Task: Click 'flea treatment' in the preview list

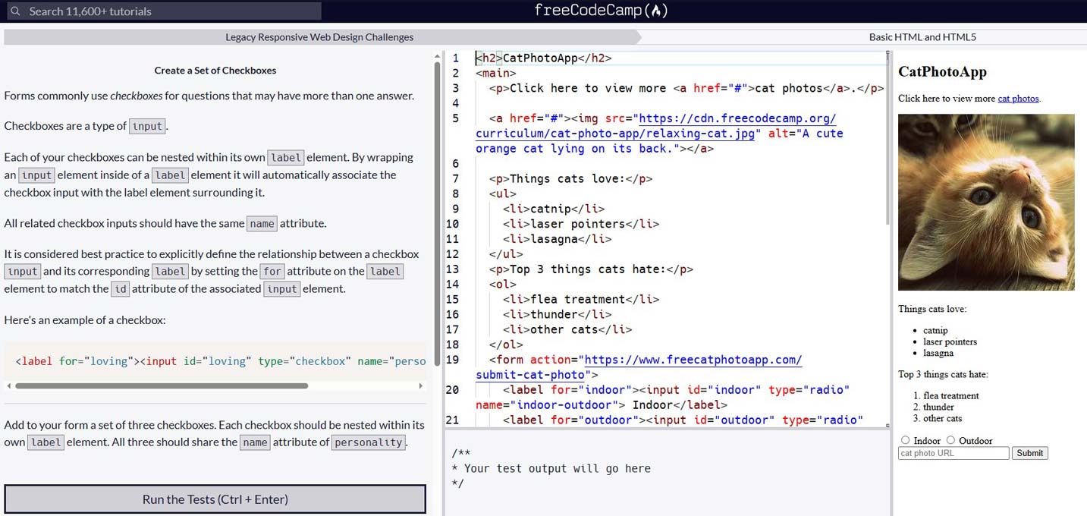Action: tap(951, 396)
